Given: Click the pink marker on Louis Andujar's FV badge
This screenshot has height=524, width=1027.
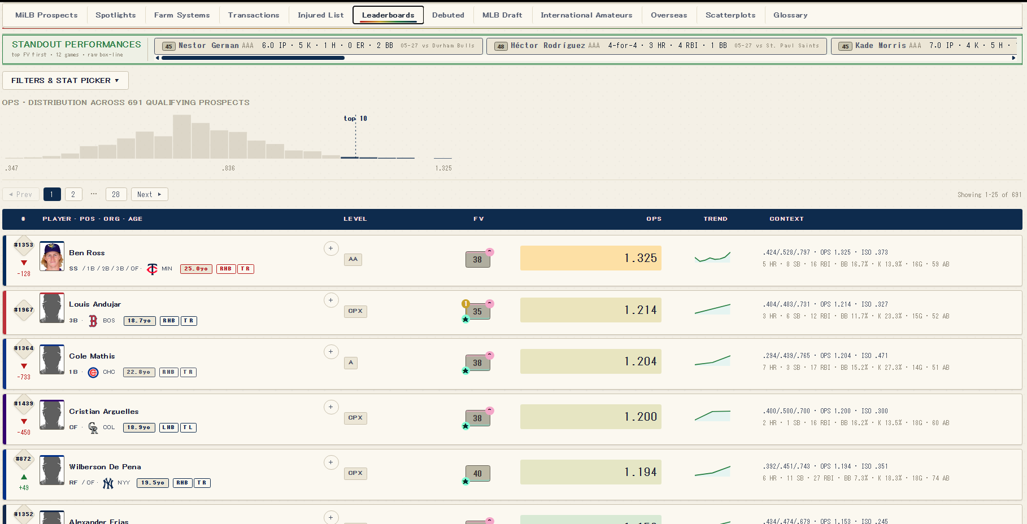Looking at the screenshot, I should tap(490, 304).
